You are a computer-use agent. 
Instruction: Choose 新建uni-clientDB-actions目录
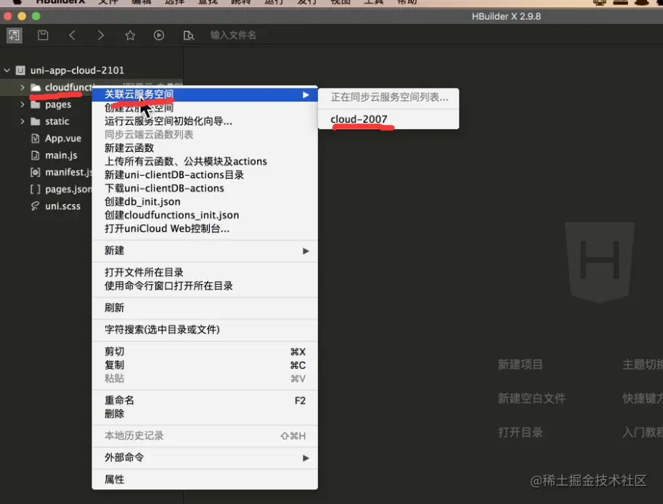click(x=205, y=175)
